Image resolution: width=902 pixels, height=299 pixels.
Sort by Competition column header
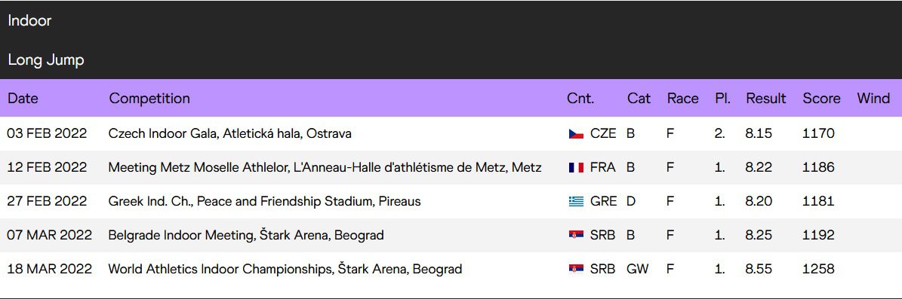click(x=149, y=98)
